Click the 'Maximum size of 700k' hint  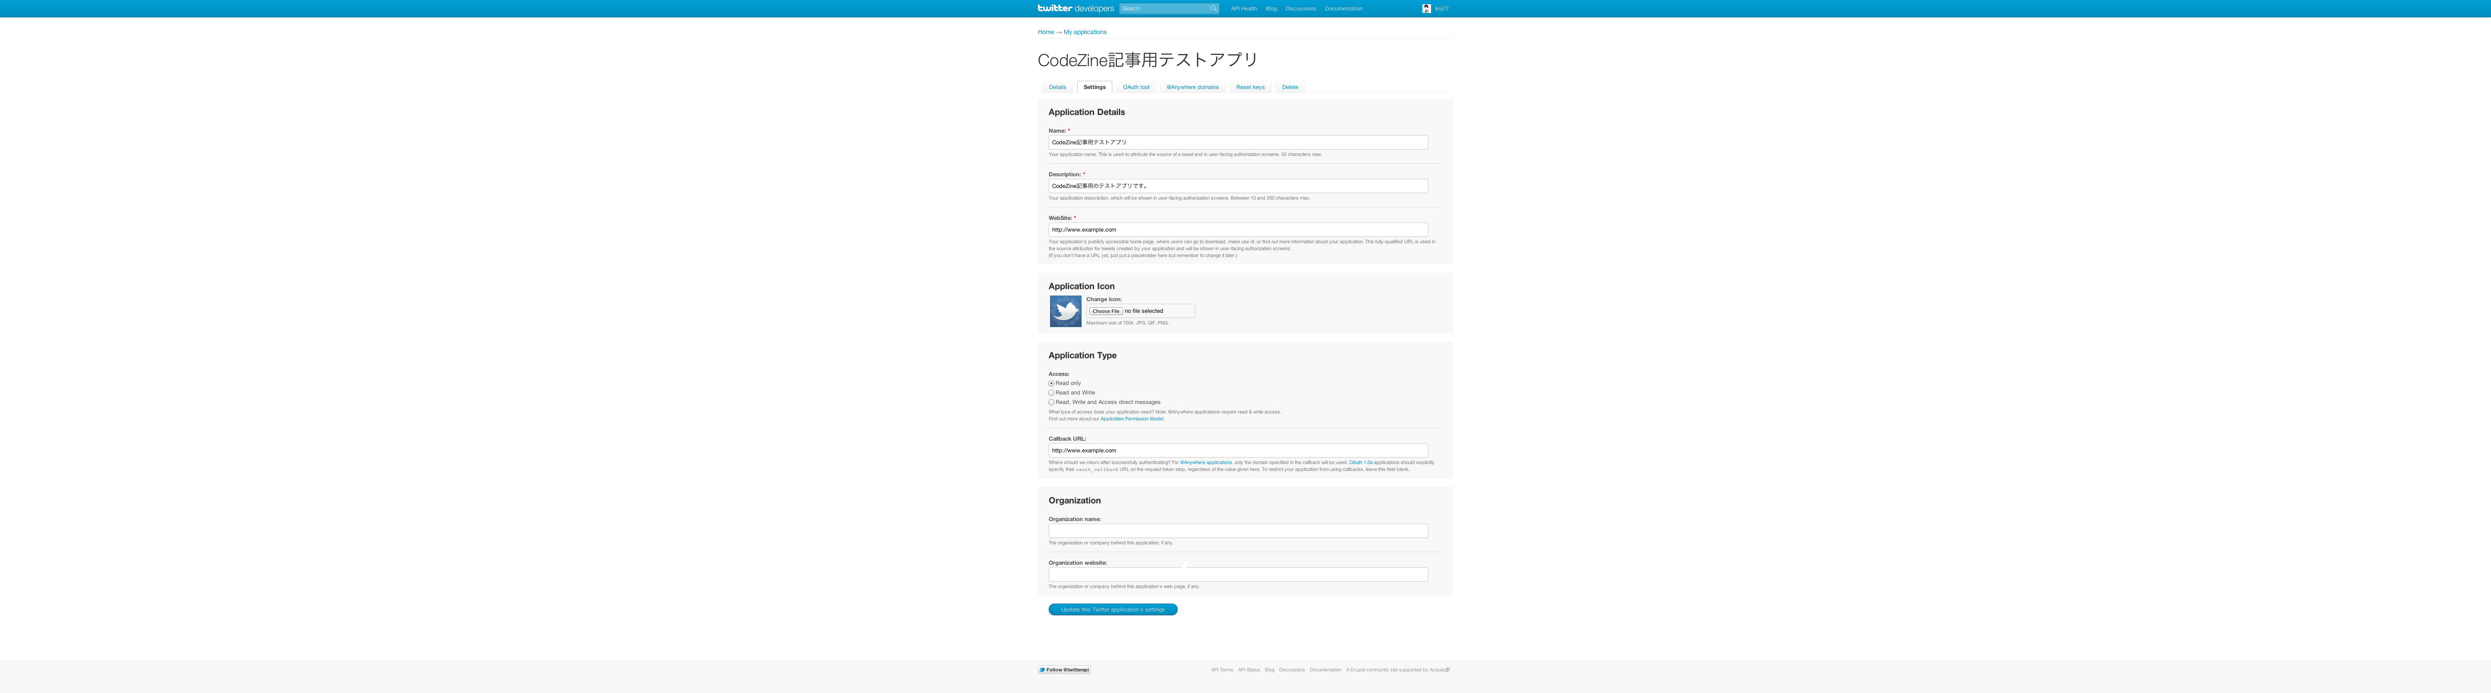click(x=1127, y=323)
